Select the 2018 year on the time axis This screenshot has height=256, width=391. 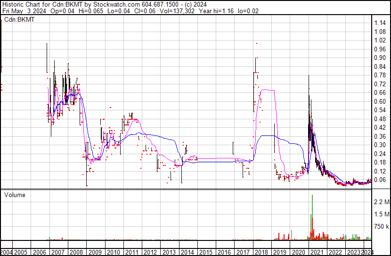point(261,252)
